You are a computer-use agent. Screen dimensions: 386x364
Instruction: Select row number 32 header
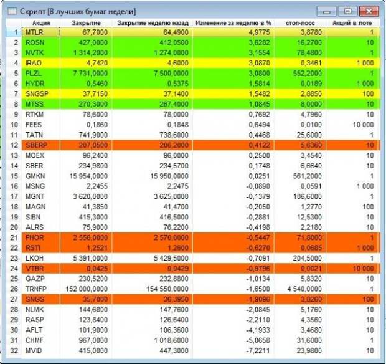click(x=14, y=351)
